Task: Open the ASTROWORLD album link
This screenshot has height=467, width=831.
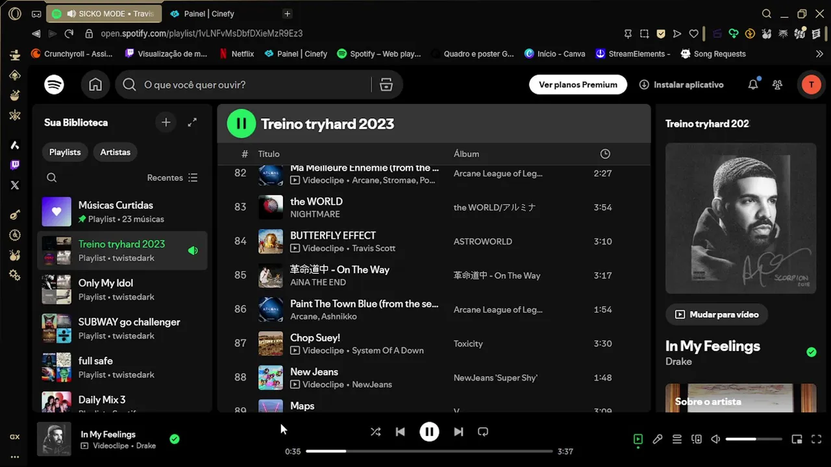Action: (483, 241)
